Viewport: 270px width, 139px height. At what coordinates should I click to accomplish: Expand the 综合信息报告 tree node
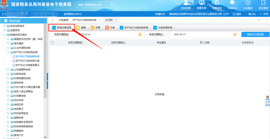[x=4, y=26]
